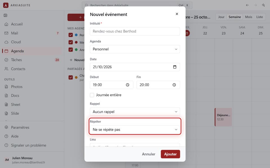This screenshot has width=270, height=168.
Task: Click the calendar picker icon in Date field
Action: click(x=175, y=67)
